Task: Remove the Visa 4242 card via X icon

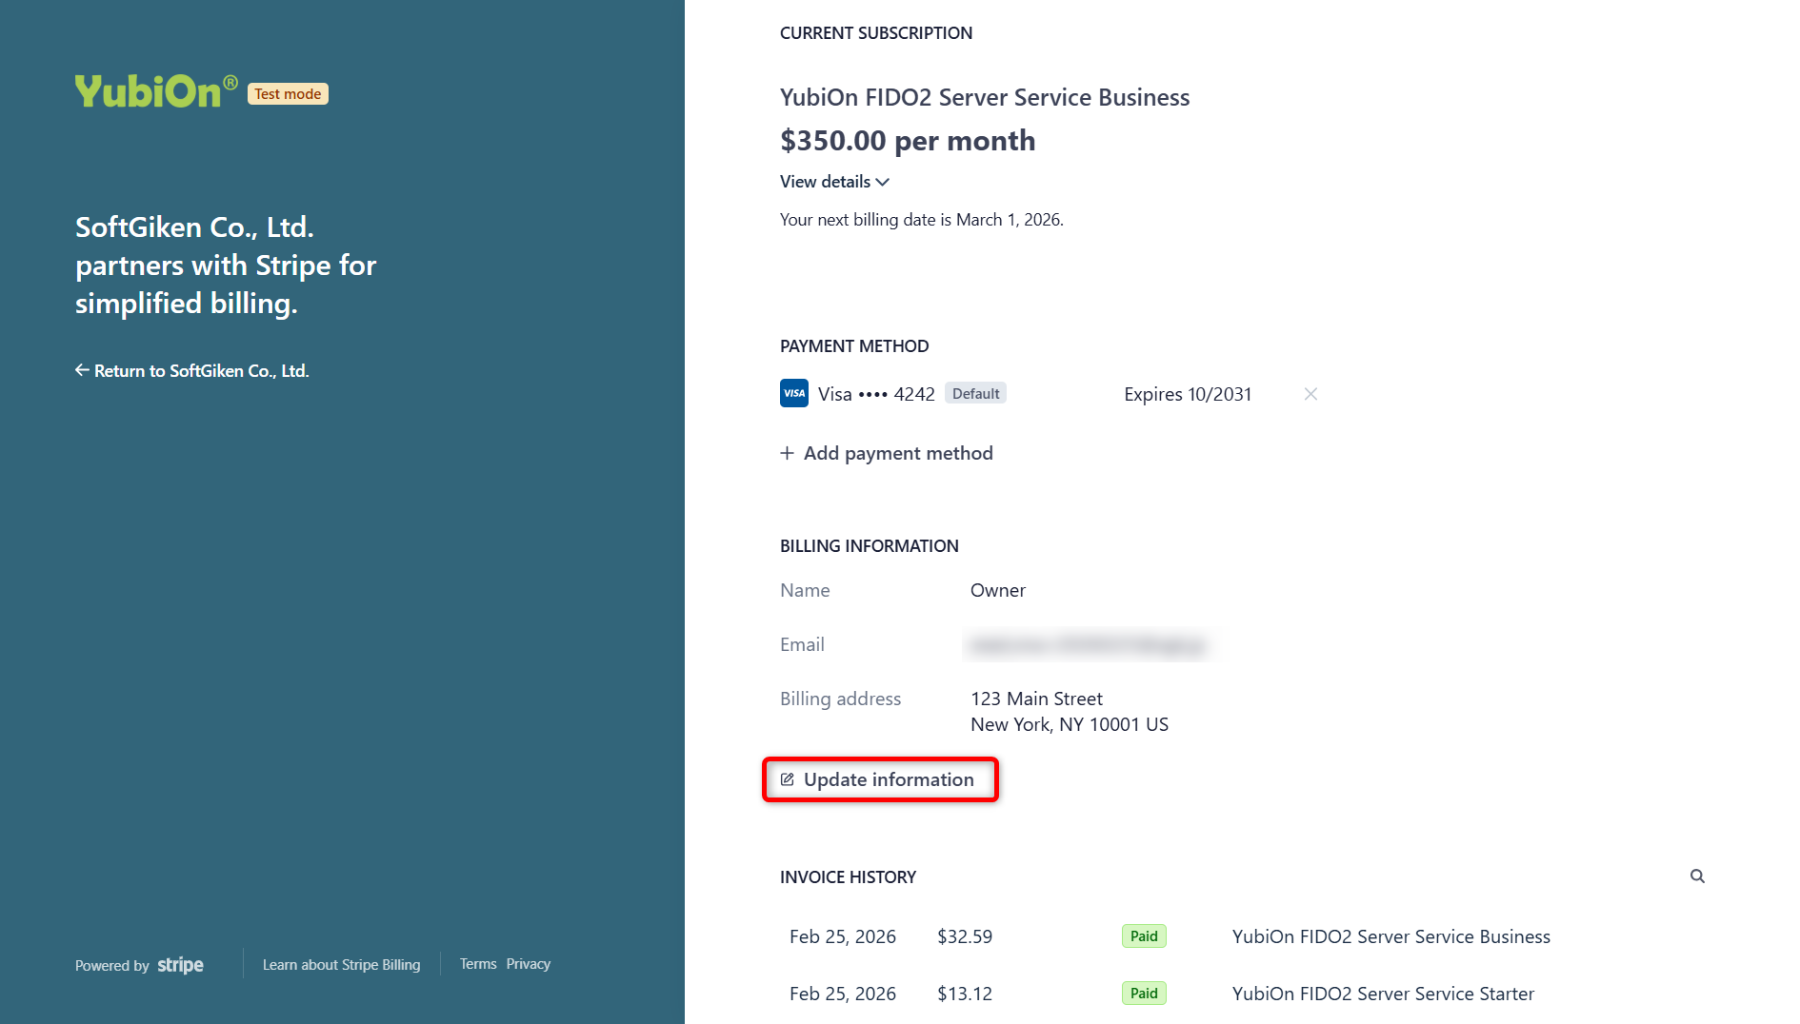Action: 1310,393
